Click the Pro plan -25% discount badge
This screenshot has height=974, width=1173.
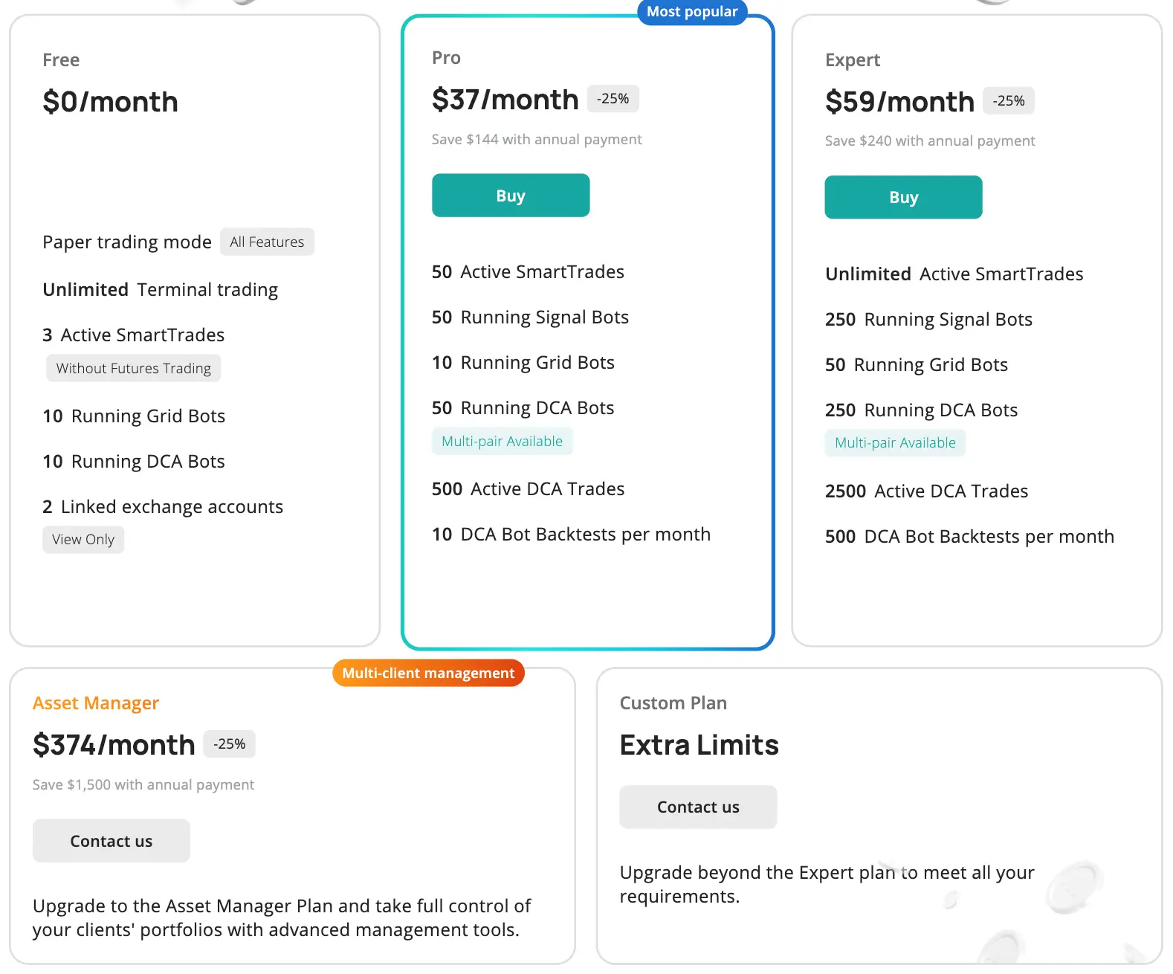613,99
